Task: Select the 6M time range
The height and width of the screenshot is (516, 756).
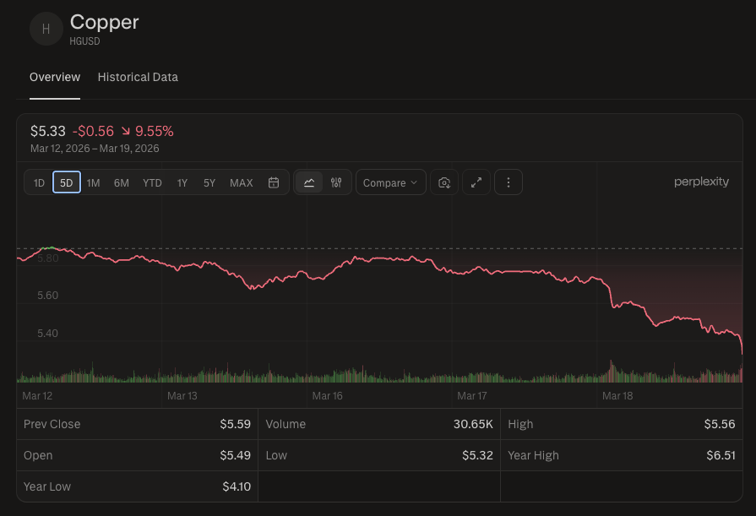Action: (122, 182)
